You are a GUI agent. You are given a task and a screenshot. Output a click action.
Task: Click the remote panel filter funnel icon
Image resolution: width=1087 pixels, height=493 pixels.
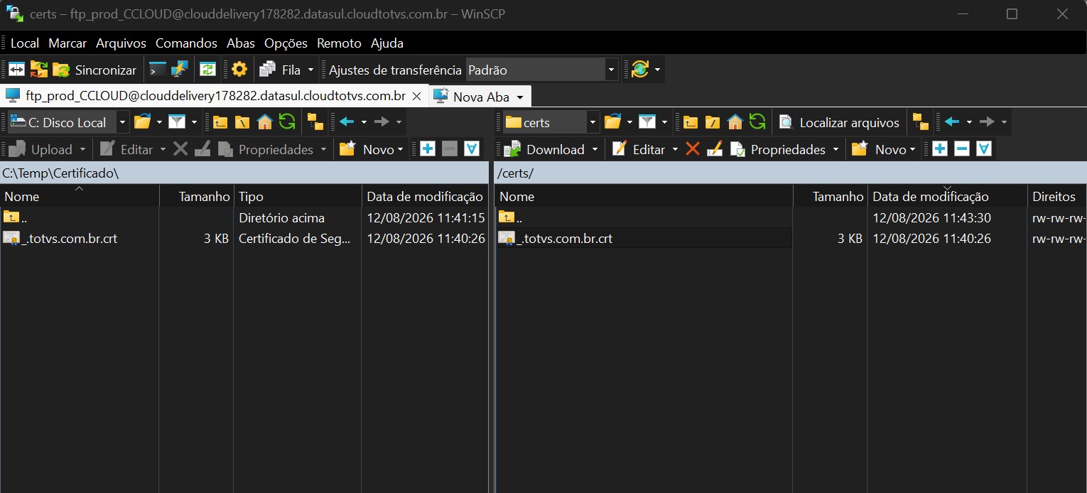click(647, 122)
